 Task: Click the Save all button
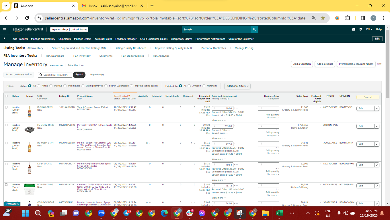point(368,97)
